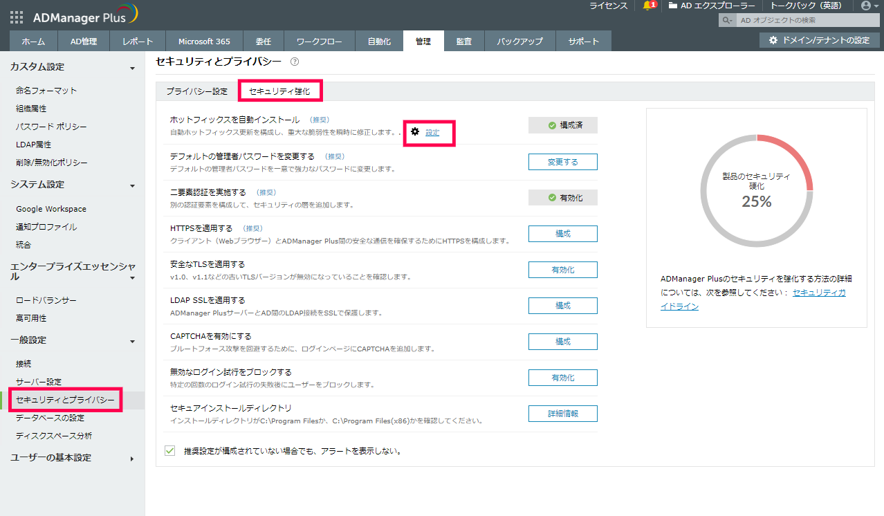Image resolution: width=884 pixels, height=516 pixels.
Task: Open the AD管理 tab
Action: pyautogui.click(x=84, y=42)
